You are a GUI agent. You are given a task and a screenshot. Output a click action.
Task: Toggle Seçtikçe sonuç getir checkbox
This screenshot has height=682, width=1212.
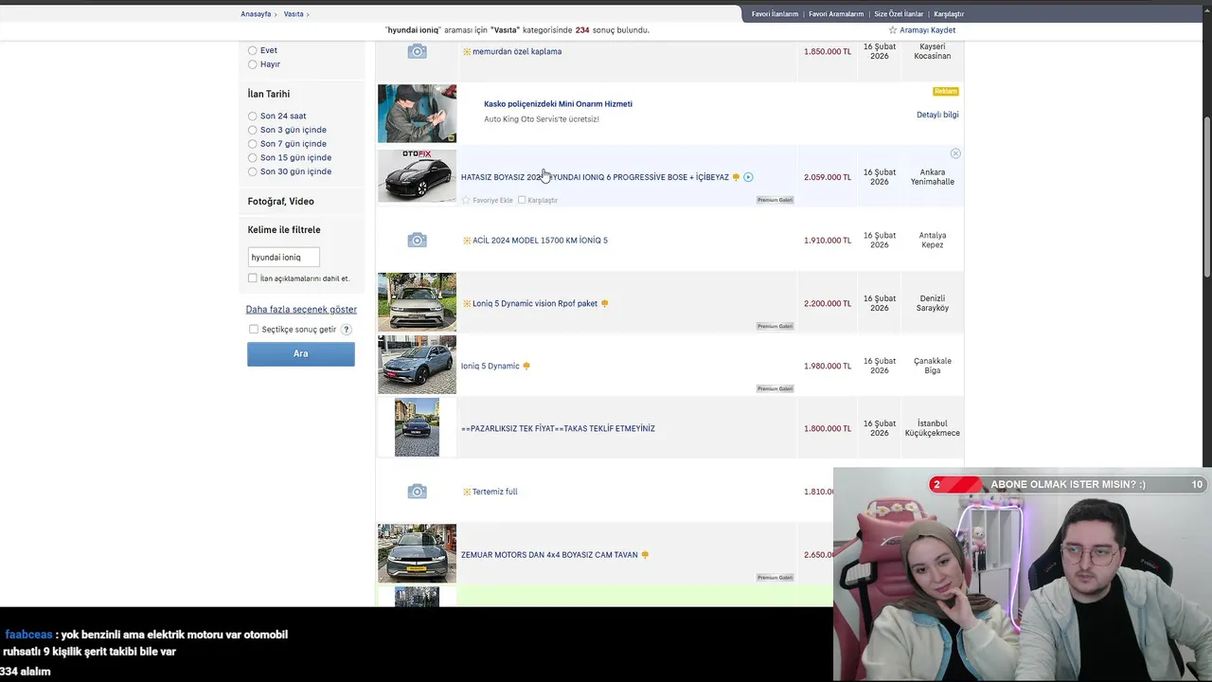(x=254, y=330)
